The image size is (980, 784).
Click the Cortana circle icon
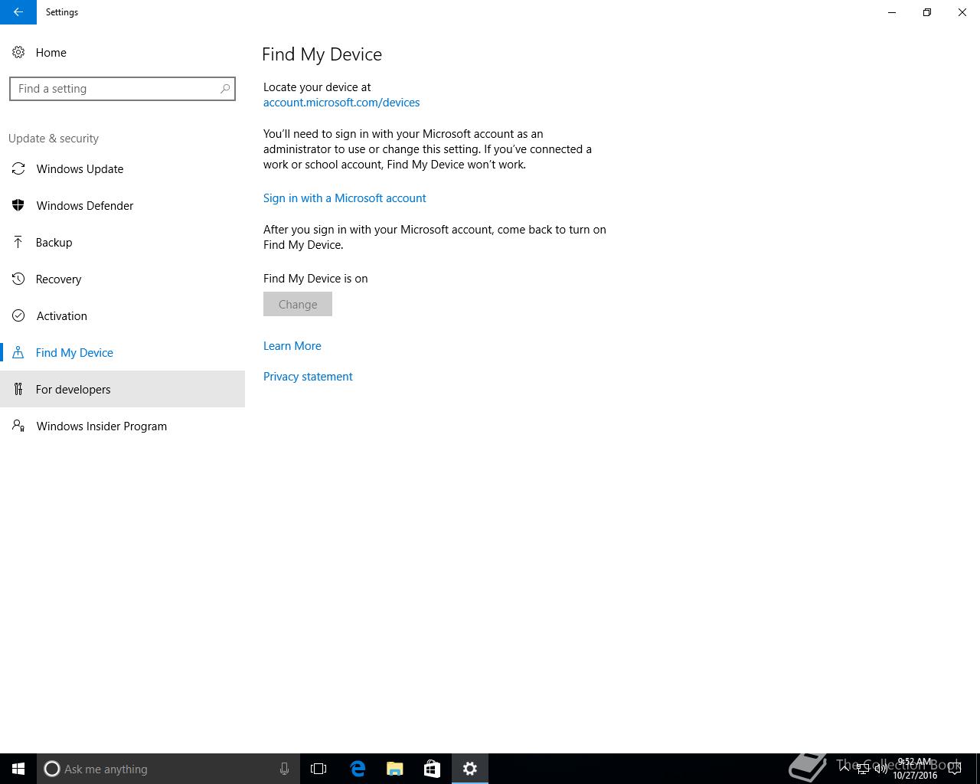[52, 769]
